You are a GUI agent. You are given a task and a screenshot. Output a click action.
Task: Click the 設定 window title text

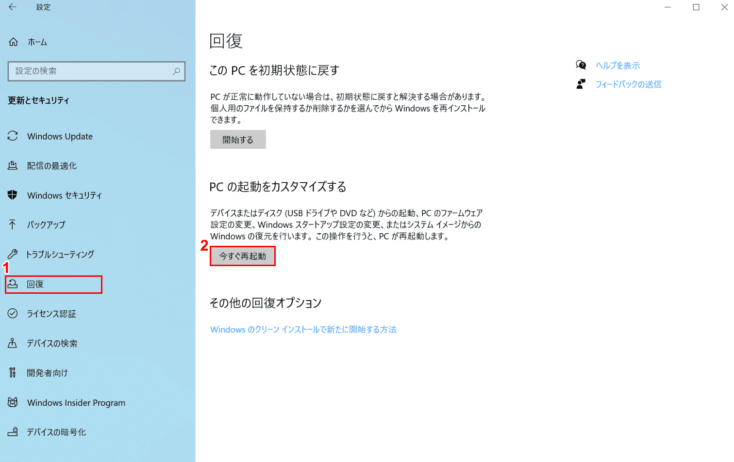(x=43, y=7)
